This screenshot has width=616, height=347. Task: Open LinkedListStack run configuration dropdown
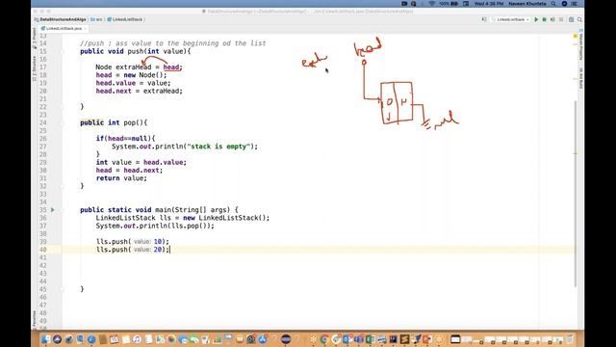pyautogui.click(x=511, y=19)
